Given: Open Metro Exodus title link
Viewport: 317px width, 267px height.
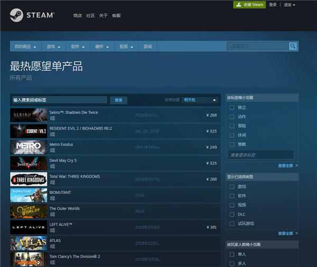Looking at the screenshot, I should (x=61, y=144).
